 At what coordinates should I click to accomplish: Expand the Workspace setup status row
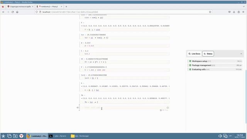pos(215,61)
